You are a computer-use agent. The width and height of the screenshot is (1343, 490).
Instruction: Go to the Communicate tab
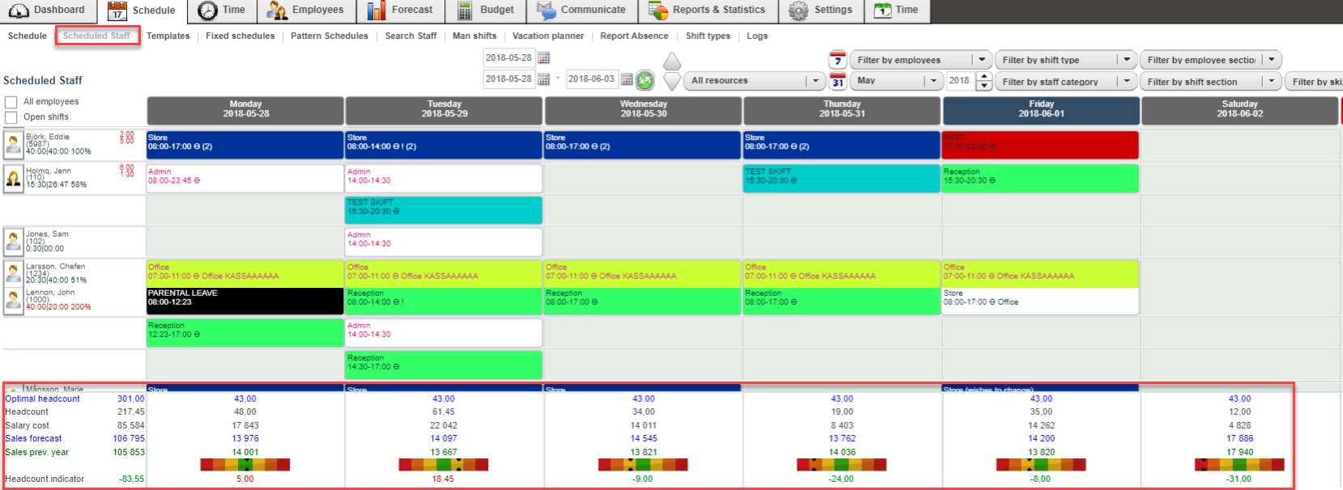coord(582,11)
